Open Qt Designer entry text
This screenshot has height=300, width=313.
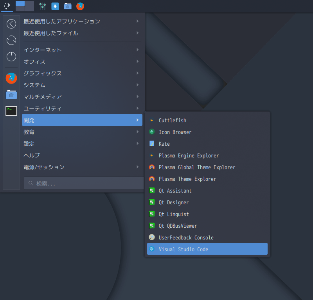174,202
